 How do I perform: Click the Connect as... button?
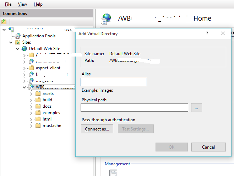pos(97,129)
